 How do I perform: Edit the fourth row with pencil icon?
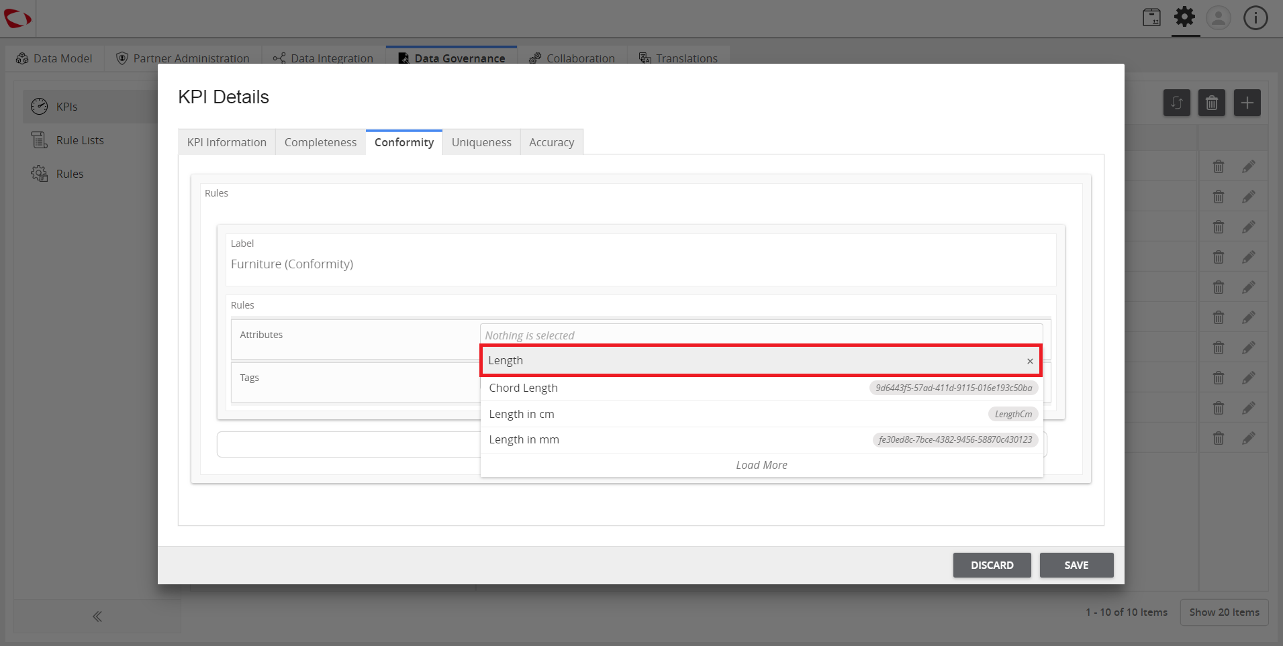coord(1249,257)
